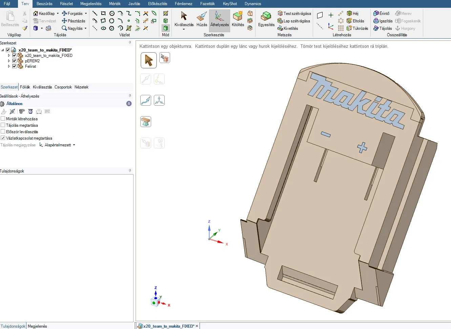
Task: Pick the ellipse sketch tool
Action: point(103,28)
